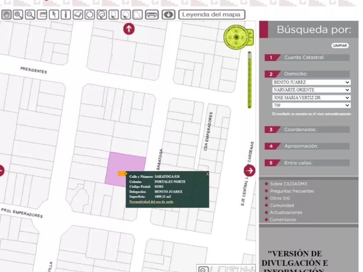This screenshot has height=272, width=363.
Task: Click the compass center button
Action: [236, 37]
